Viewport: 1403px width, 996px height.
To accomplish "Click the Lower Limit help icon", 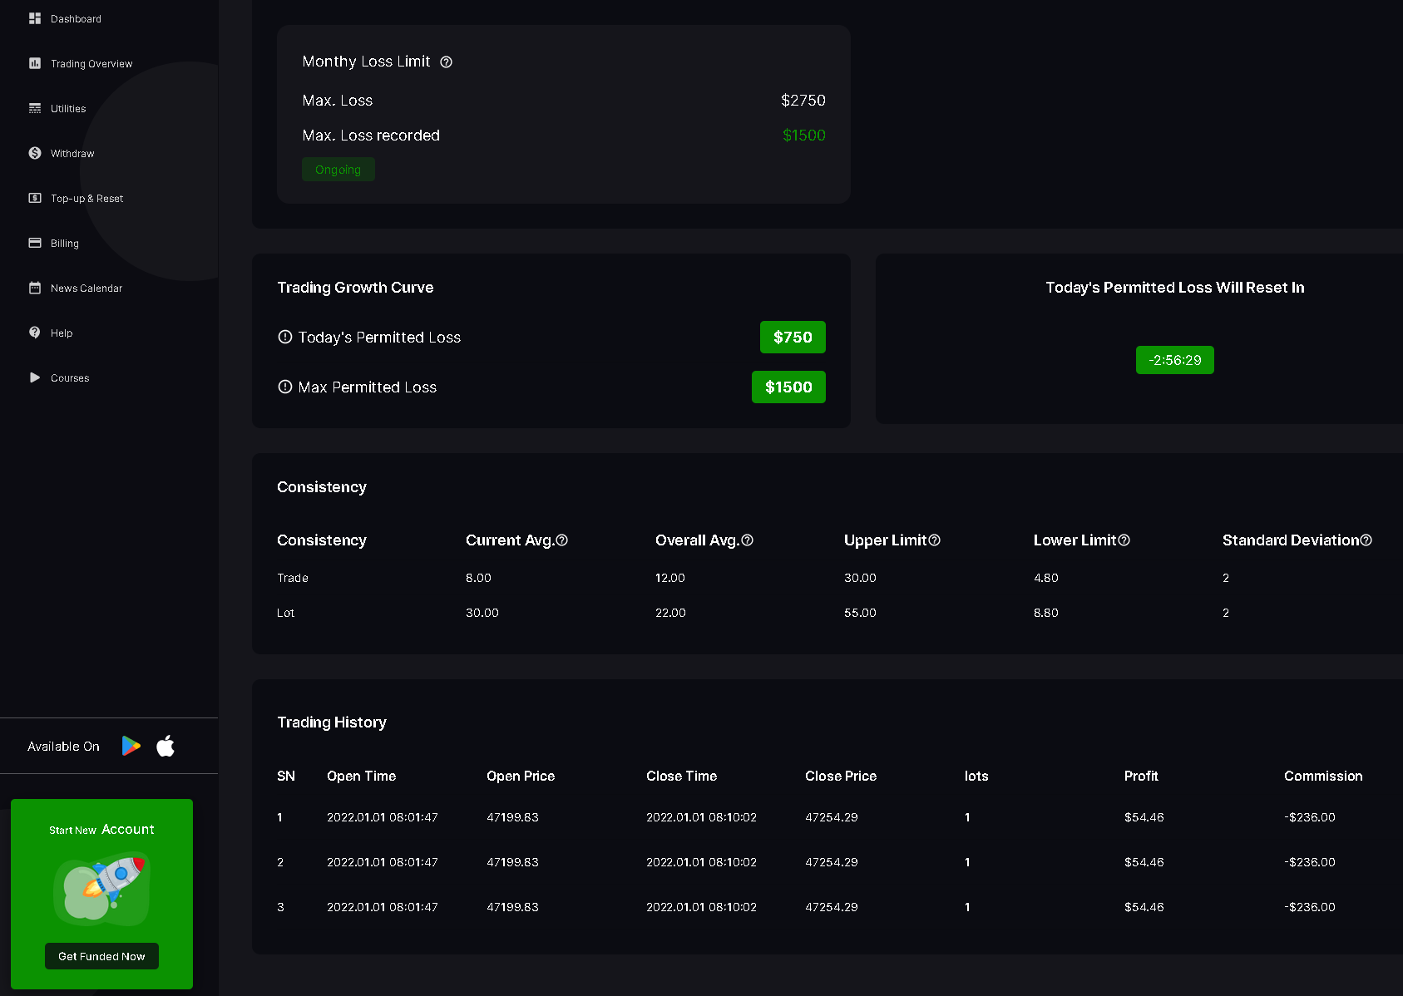I will (x=1124, y=540).
